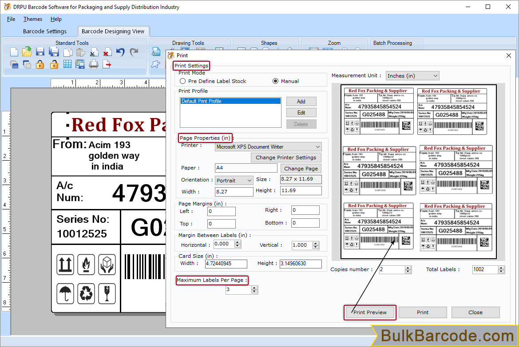Viewport: 519px width, 347px height.
Task: Click the Paper field showing A4
Action: pyautogui.click(x=246, y=168)
